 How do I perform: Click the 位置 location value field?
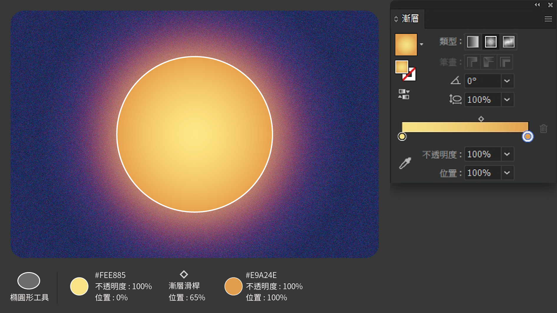click(x=482, y=173)
